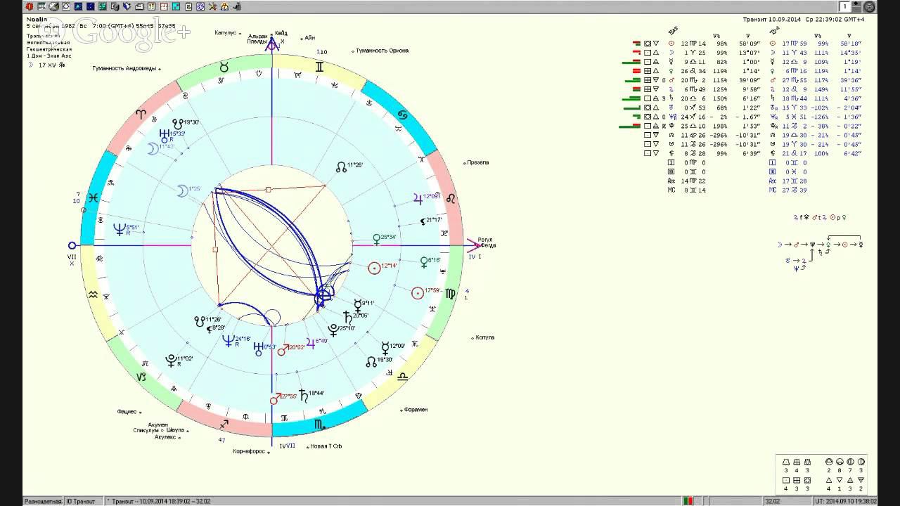Toggle the square box in the Moon row
This screenshot has width=900, height=506.
click(648, 52)
